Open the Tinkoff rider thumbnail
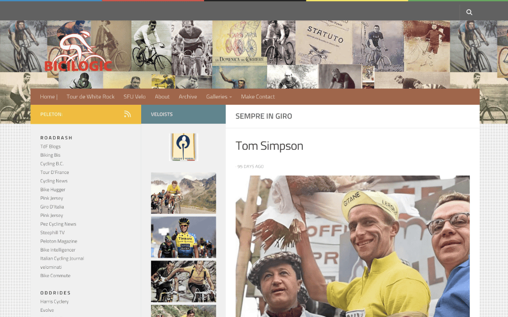 click(x=183, y=237)
